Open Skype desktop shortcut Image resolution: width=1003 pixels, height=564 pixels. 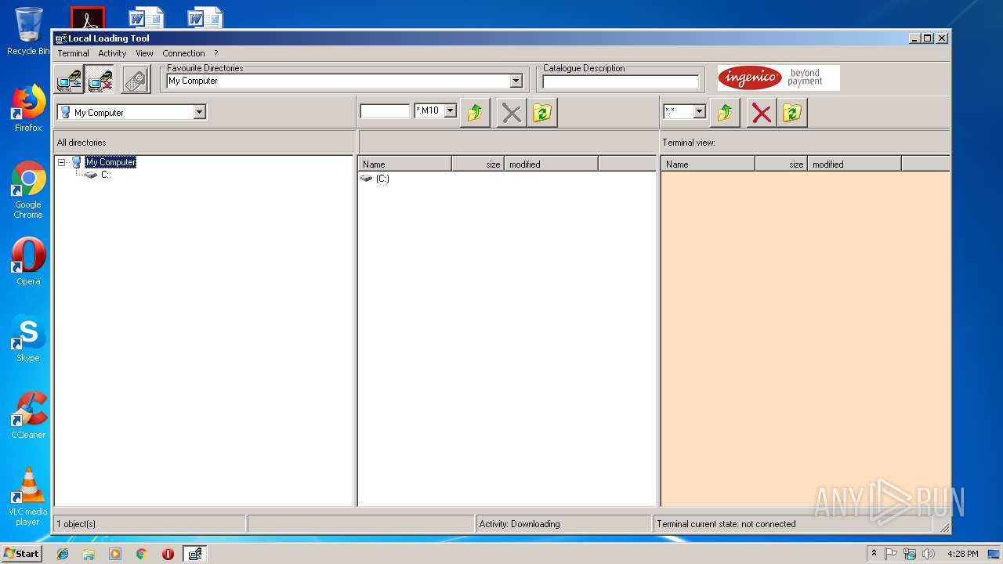pyautogui.click(x=28, y=338)
